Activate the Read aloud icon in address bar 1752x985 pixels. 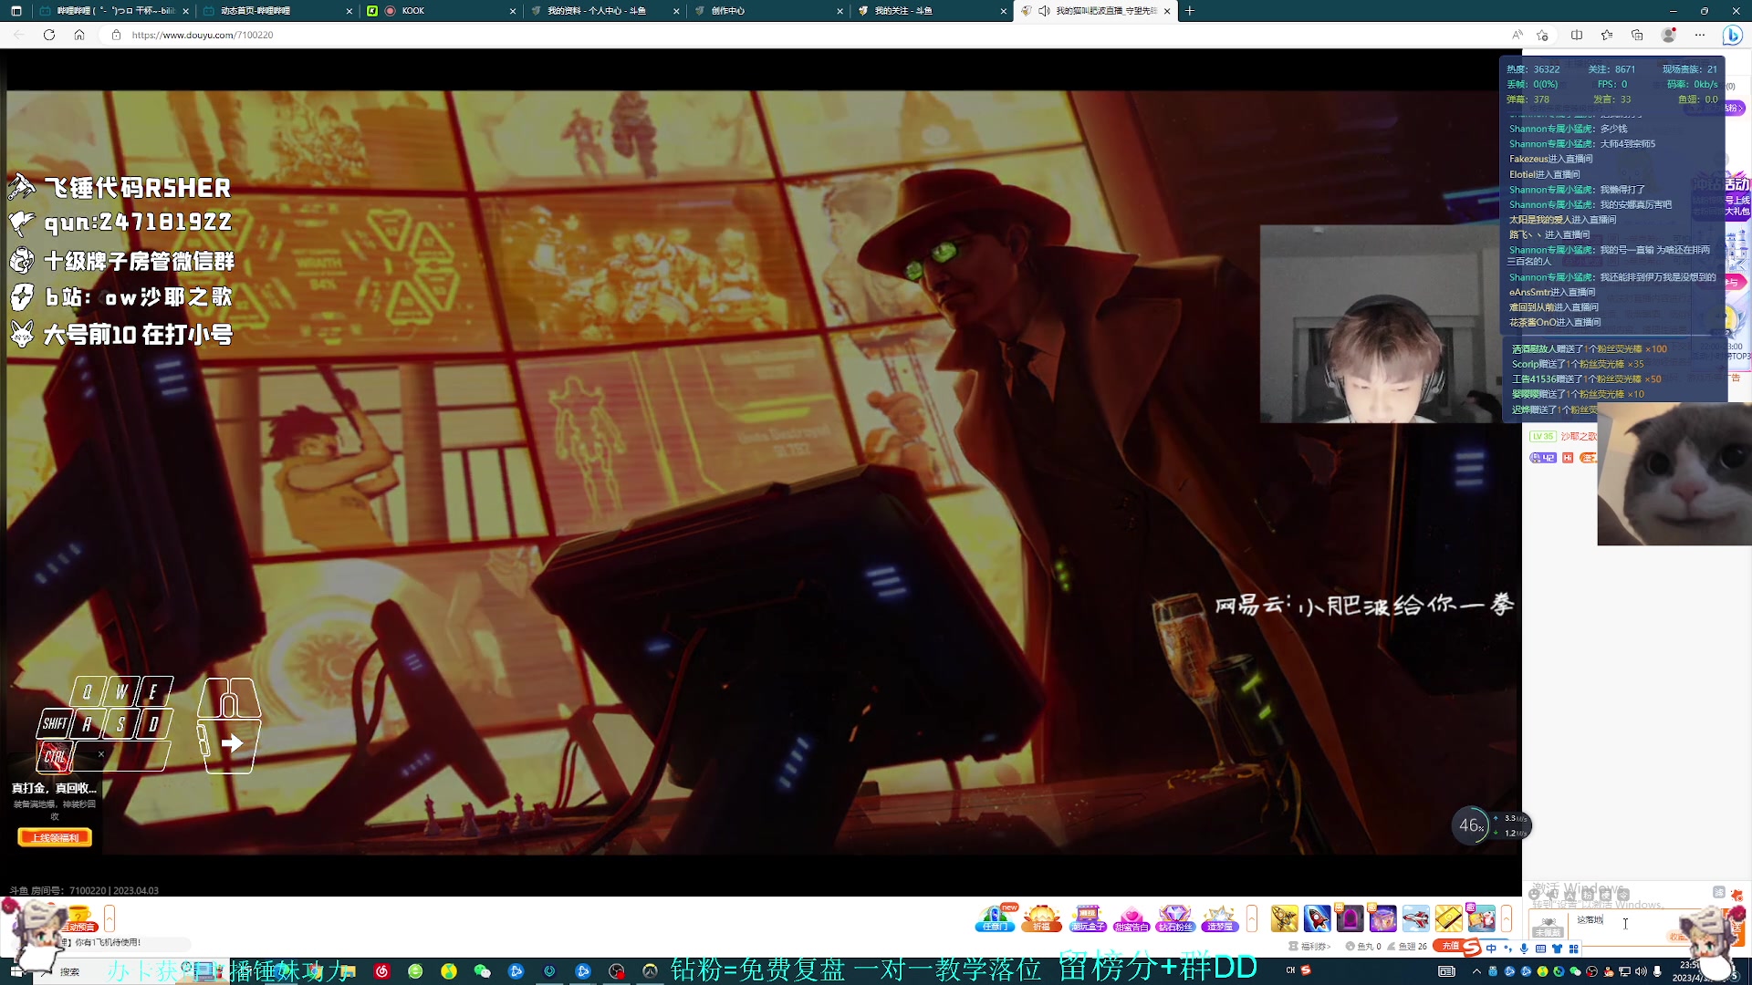click(1517, 35)
